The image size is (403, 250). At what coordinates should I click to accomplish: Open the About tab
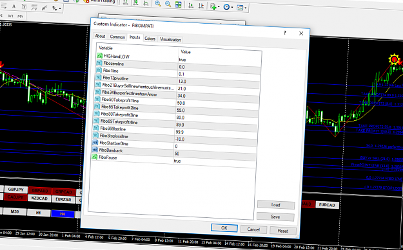click(x=100, y=36)
